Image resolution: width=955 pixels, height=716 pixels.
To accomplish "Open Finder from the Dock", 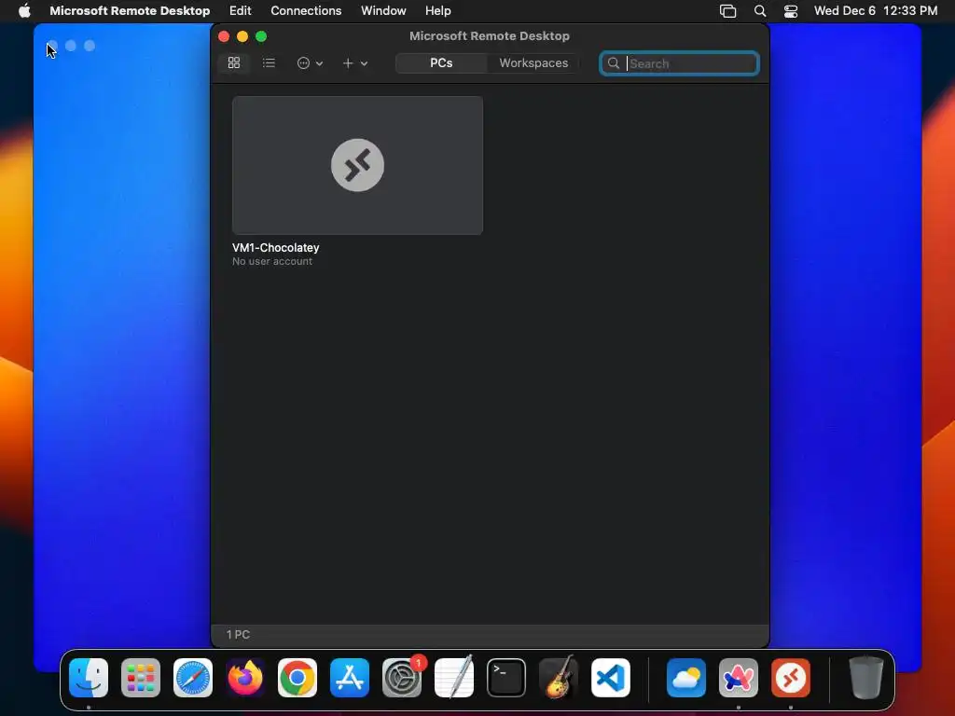I will pos(89,678).
